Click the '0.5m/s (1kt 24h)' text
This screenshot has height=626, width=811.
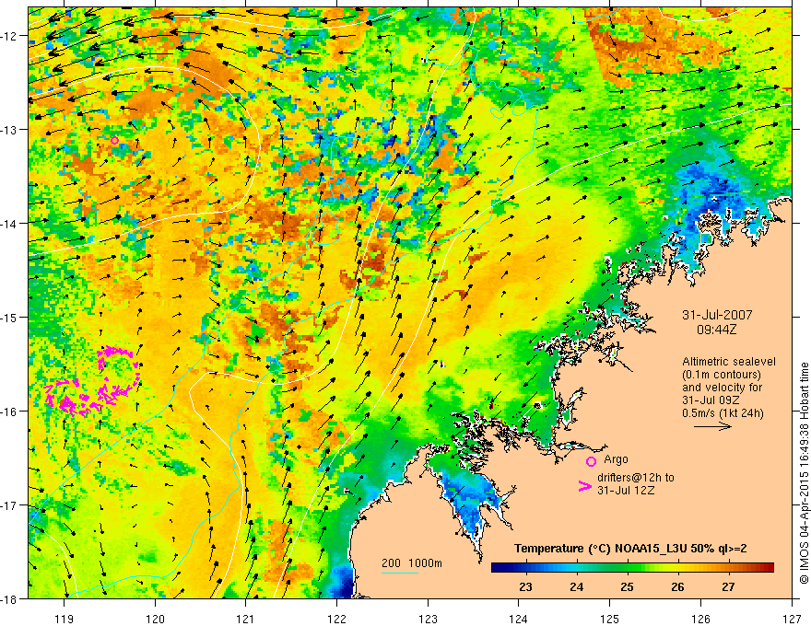tap(723, 413)
